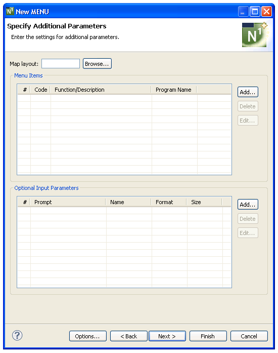Click Edit in Menu Items group
The image size is (278, 353).
248,121
